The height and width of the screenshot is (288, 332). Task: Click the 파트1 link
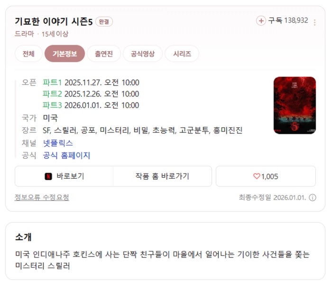[52, 82]
